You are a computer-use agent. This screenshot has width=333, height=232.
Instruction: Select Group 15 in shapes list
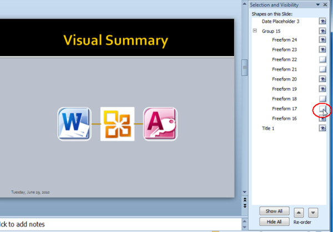tap(271, 31)
